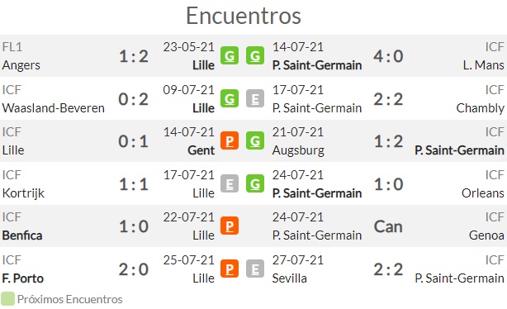Click gray E badge for Sevilla-PSG draw
This screenshot has height=309, width=507.
tap(255, 269)
